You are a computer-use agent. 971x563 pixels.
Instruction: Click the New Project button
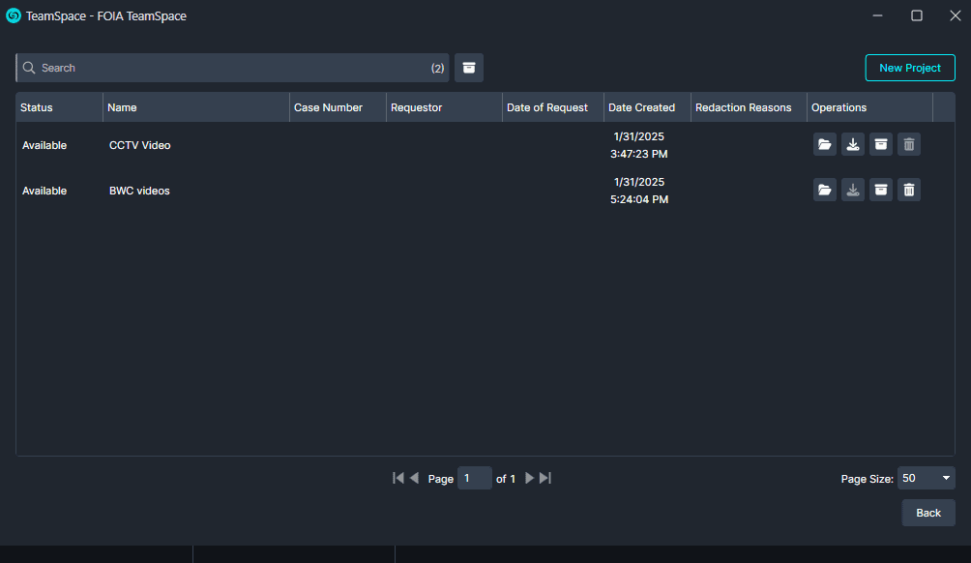[x=909, y=68]
